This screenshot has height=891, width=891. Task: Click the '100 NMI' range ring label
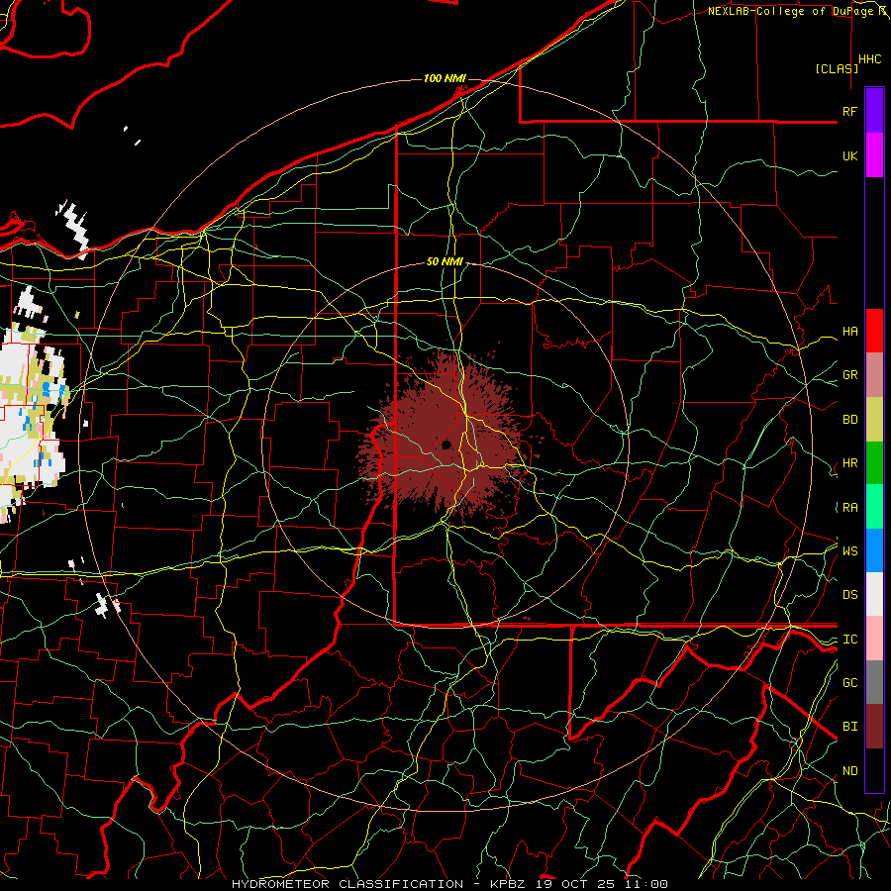tap(445, 78)
